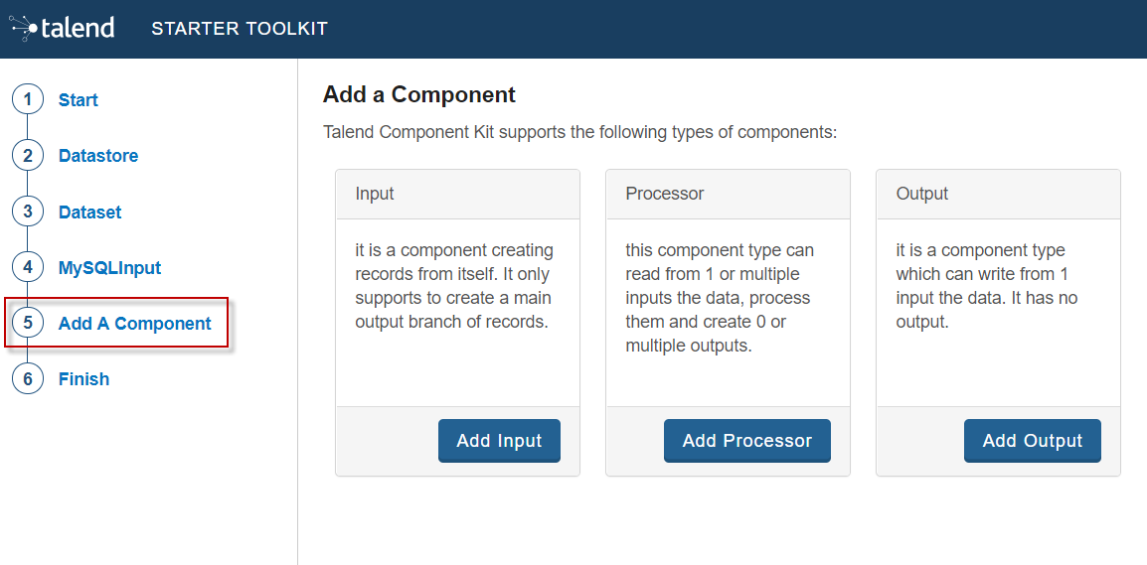Navigate to the Dataset step

pos(89,212)
